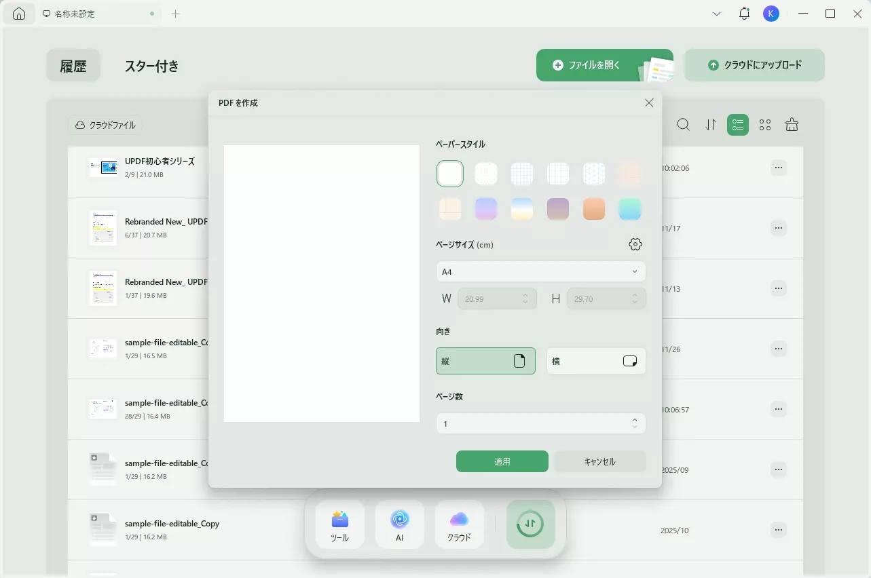Choose the isometric triangle paper style

pyautogui.click(x=594, y=174)
